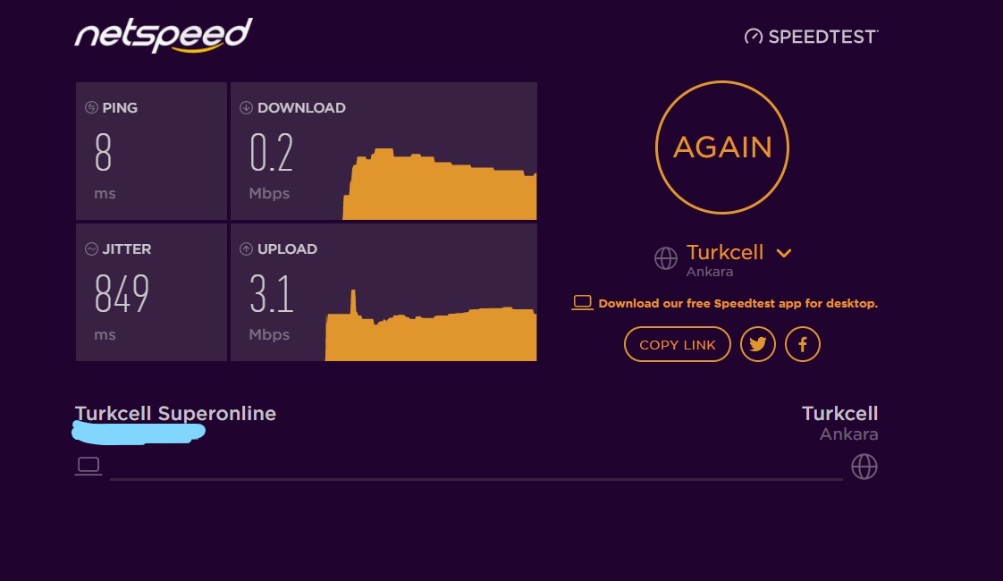
Task: Click the download speed graph
Action: (x=440, y=186)
